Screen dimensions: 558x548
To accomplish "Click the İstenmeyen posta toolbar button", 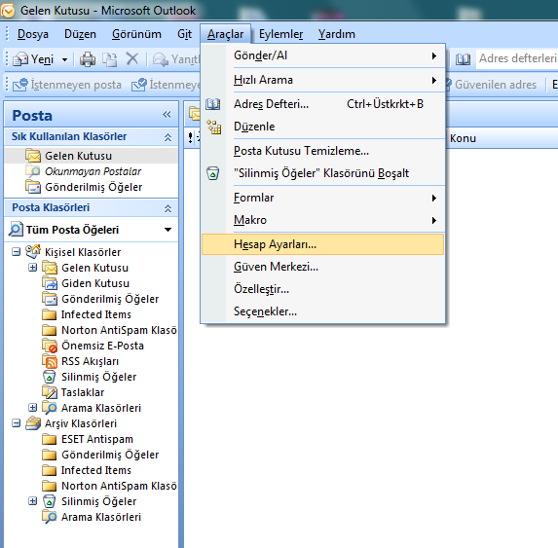I will pyautogui.click(x=67, y=85).
